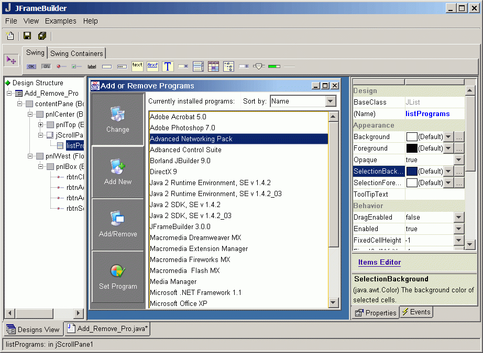483x353 pixels.
Task: Expand the pnlTop tree node
Action: (x=41, y=125)
